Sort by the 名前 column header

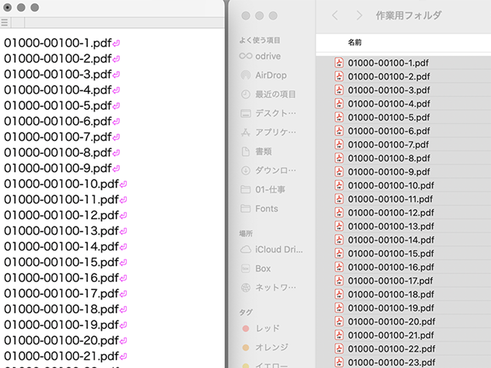click(x=355, y=43)
